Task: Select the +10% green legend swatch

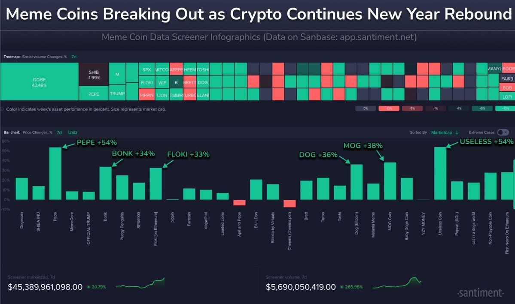Action: pos(506,108)
